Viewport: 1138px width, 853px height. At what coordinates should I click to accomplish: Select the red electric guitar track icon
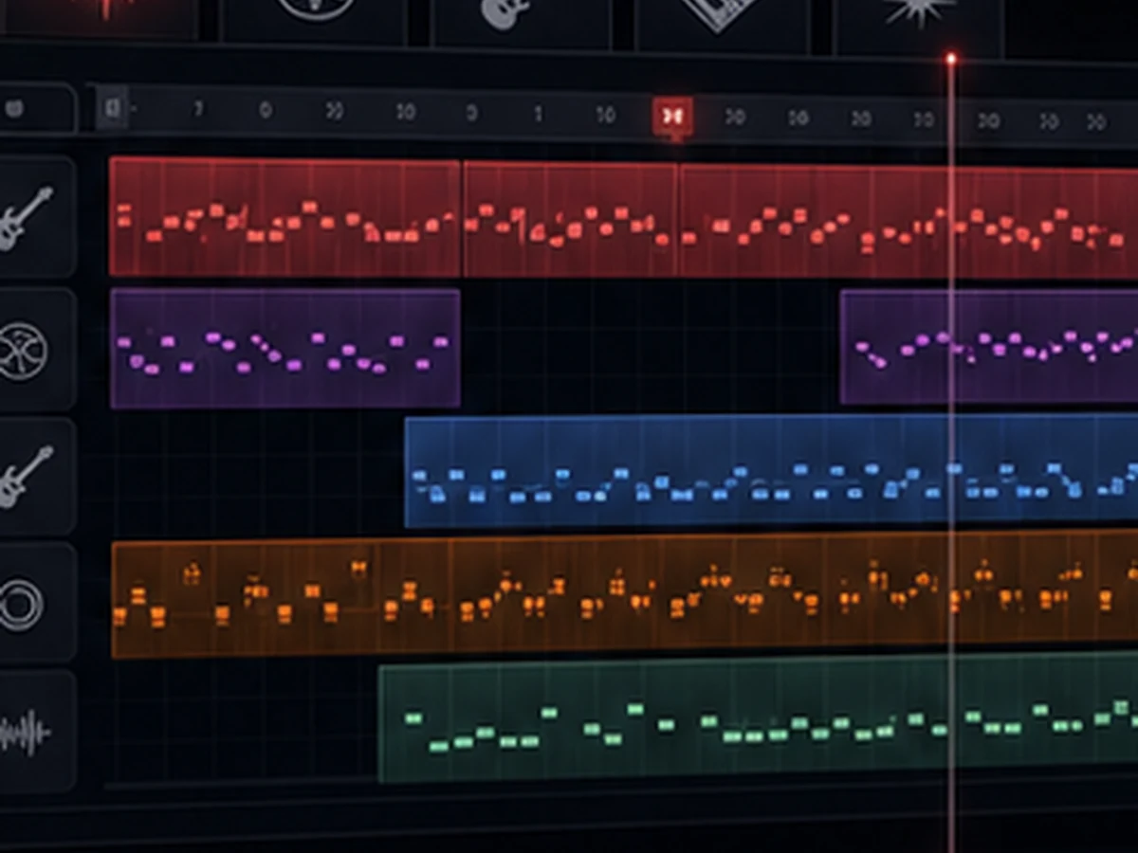pyautogui.click(x=26, y=218)
